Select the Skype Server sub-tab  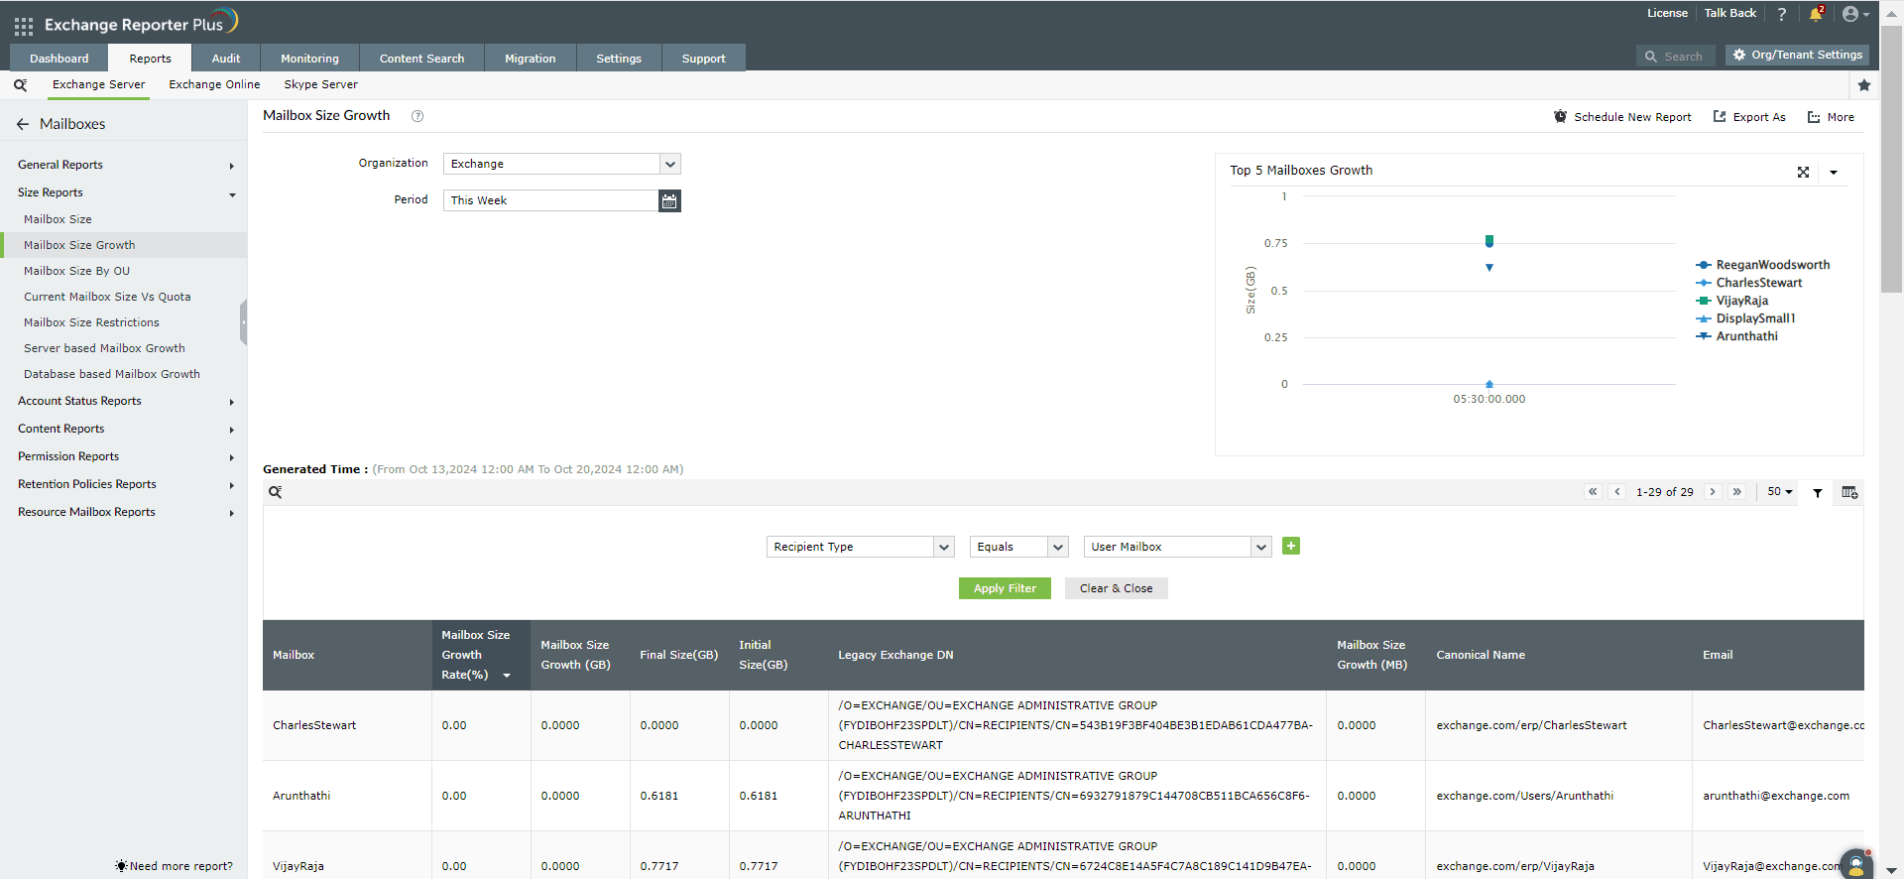tap(320, 84)
